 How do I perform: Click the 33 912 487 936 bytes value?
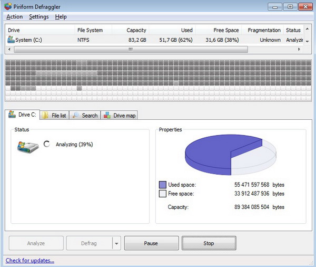click(259, 194)
